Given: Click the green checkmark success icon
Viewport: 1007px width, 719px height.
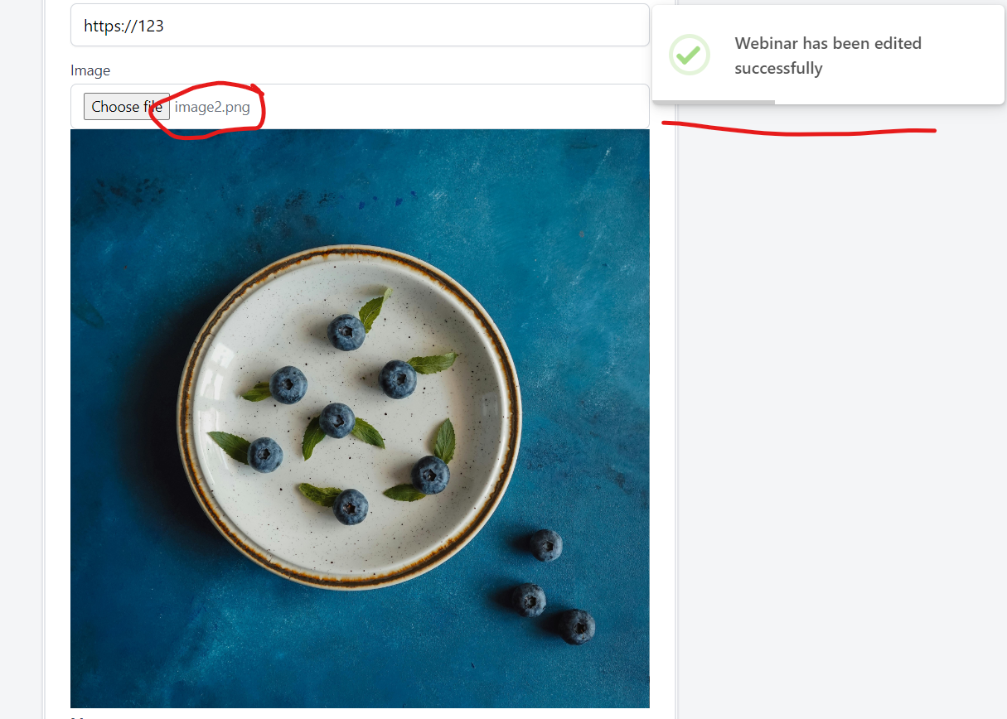Looking at the screenshot, I should [x=690, y=55].
